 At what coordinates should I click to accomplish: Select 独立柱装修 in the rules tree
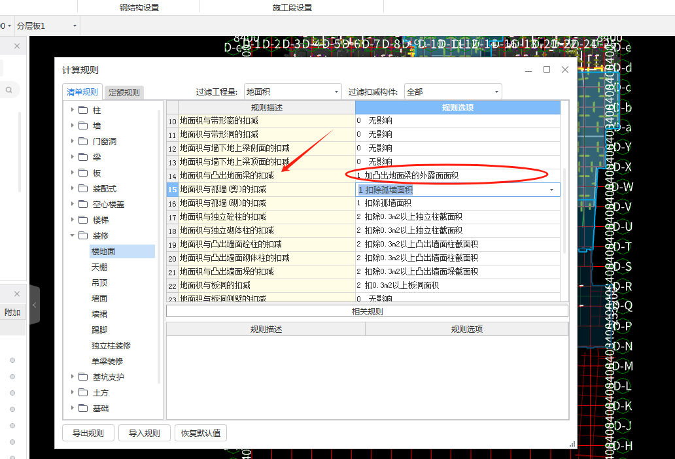(x=111, y=345)
